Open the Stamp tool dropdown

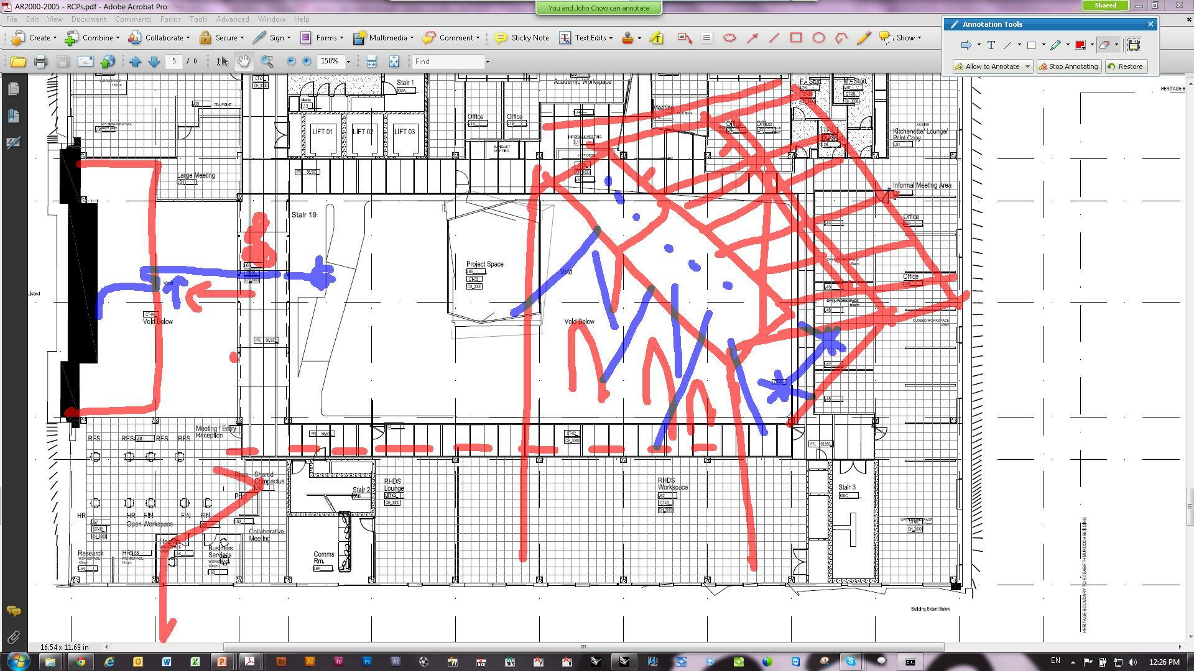click(639, 38)
